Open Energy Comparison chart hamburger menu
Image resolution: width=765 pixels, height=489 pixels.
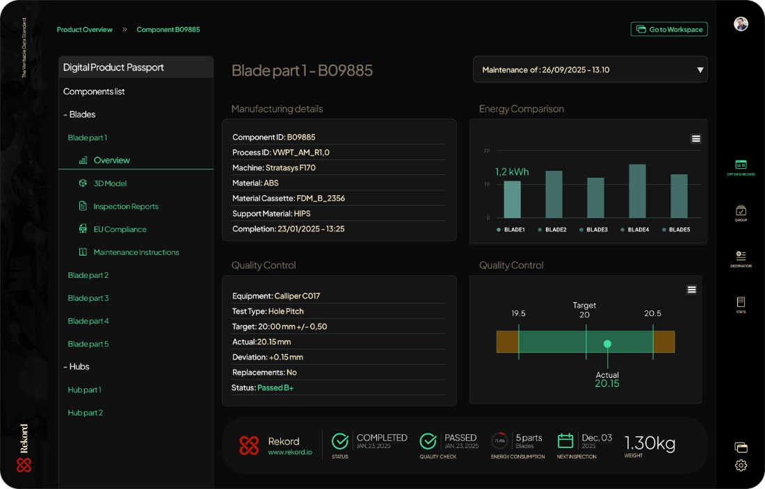695,139
